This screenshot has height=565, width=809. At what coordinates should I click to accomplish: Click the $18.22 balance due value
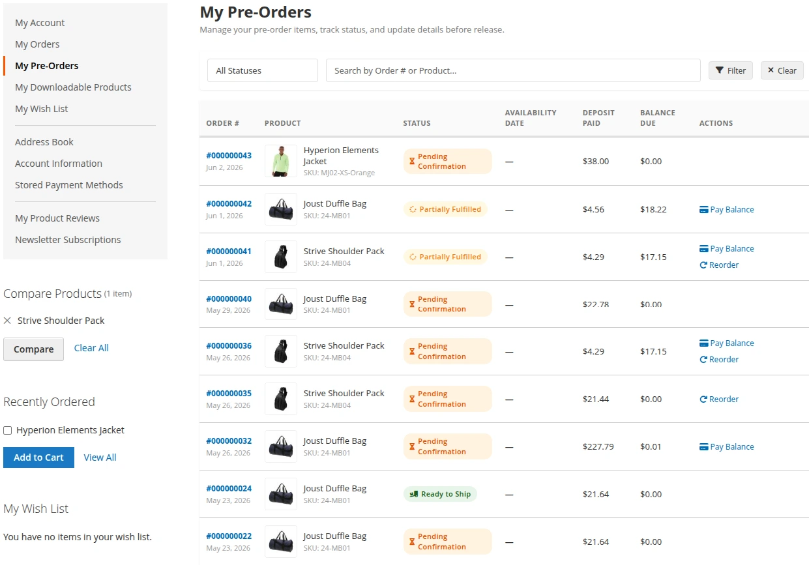click(653, 210)
